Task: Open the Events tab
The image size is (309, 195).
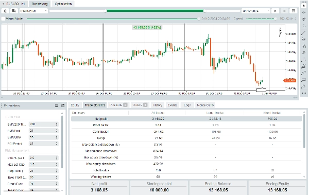Action: click(x=173, y=105)
